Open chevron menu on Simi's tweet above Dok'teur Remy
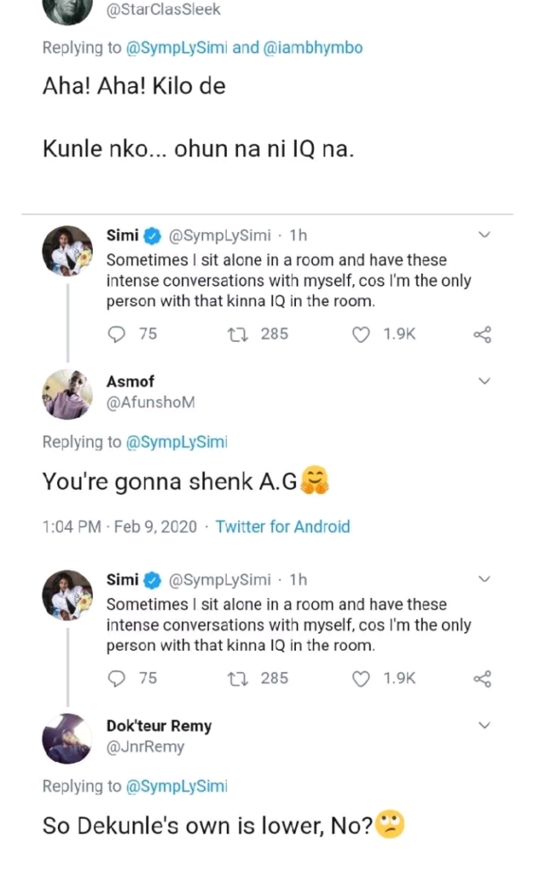Viewport: 534px width, 871px height. pos(485,579)
